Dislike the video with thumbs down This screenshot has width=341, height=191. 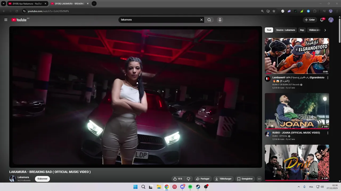click(x=188, y=179)
